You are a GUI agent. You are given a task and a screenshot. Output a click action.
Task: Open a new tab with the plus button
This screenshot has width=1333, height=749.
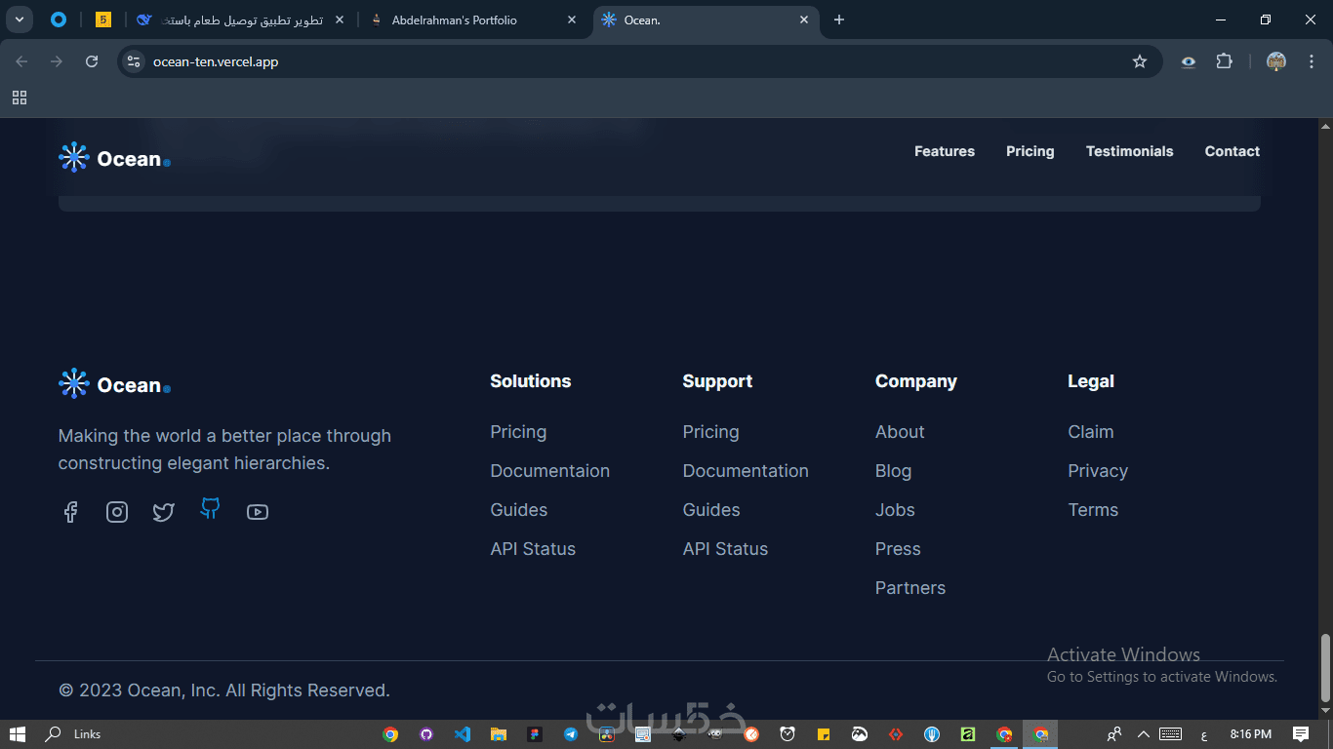[839, 20]
